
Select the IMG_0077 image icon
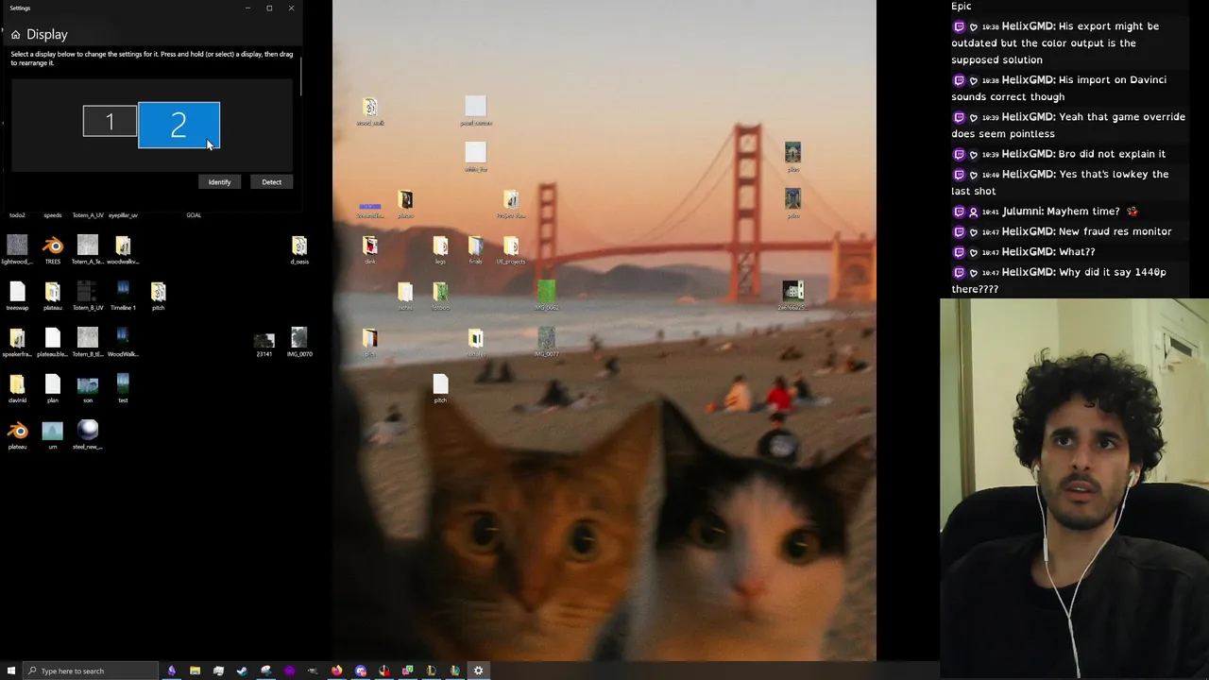pos(546,338)
